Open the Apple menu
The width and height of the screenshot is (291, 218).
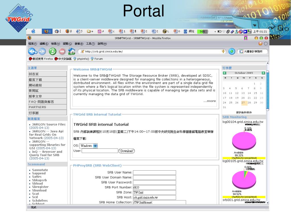coord(34,31)
